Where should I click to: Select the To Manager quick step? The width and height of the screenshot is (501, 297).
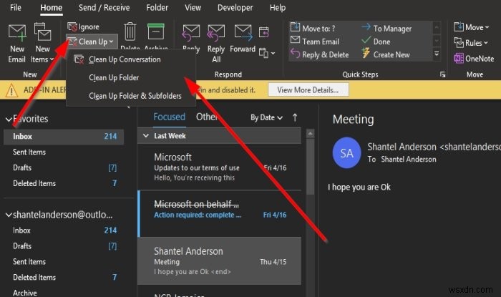click(386, 28)
